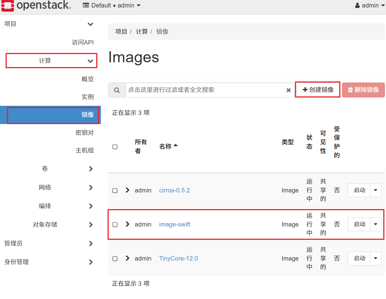This screenshot has height=299, width=386.
Task: Focus the image filter search field
Action: pyautogui.click(x=205, y=90)
